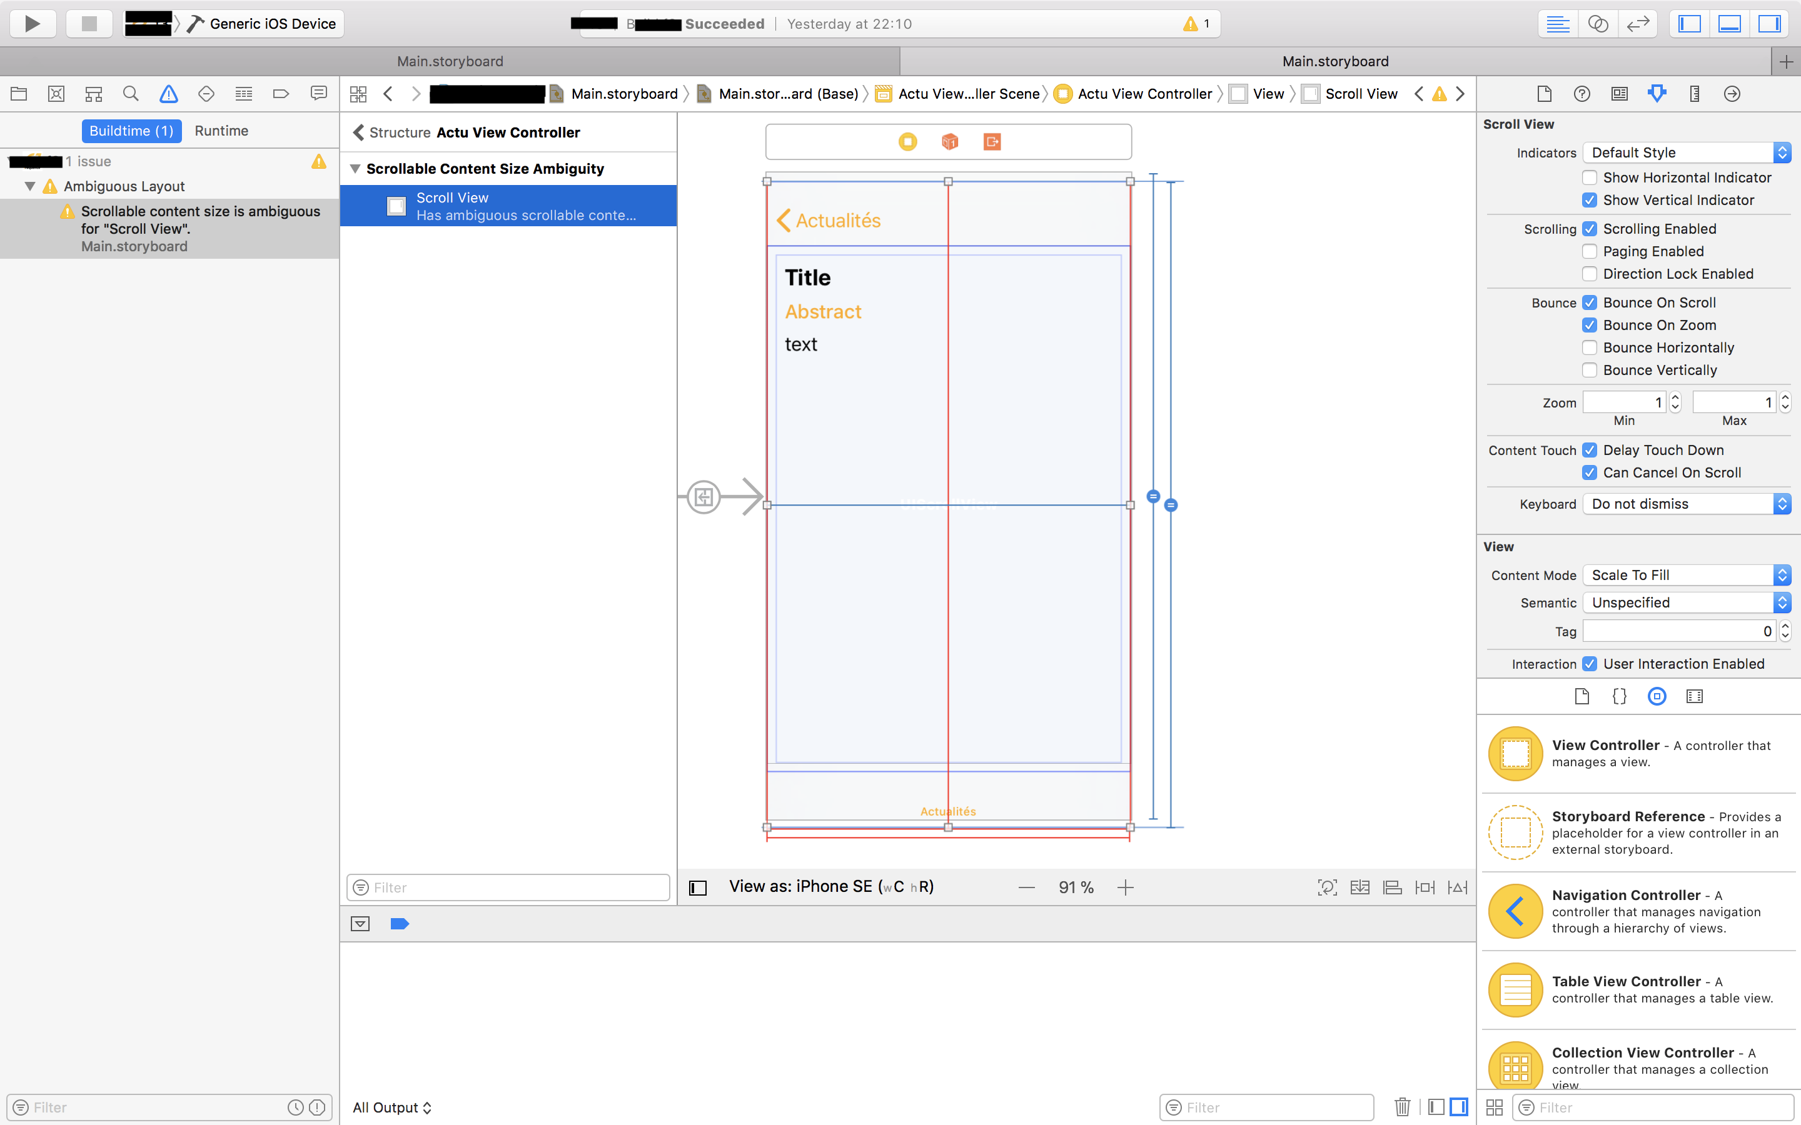Go back to Structure in outline
Viewport: 1801px width, 1125px height.
[x=391, y=132]
